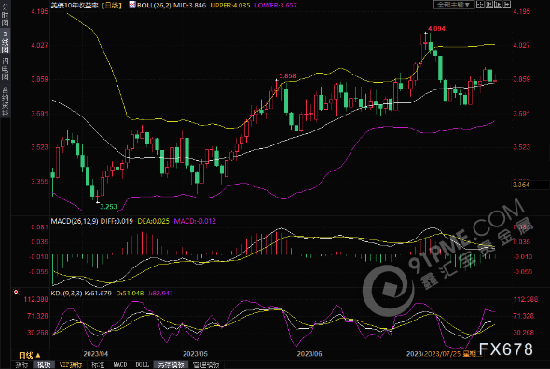Click the 3.364 price label on right axis
Image resolution: width=550 pixels, height=369 pixels.
(x=521, y=184)
